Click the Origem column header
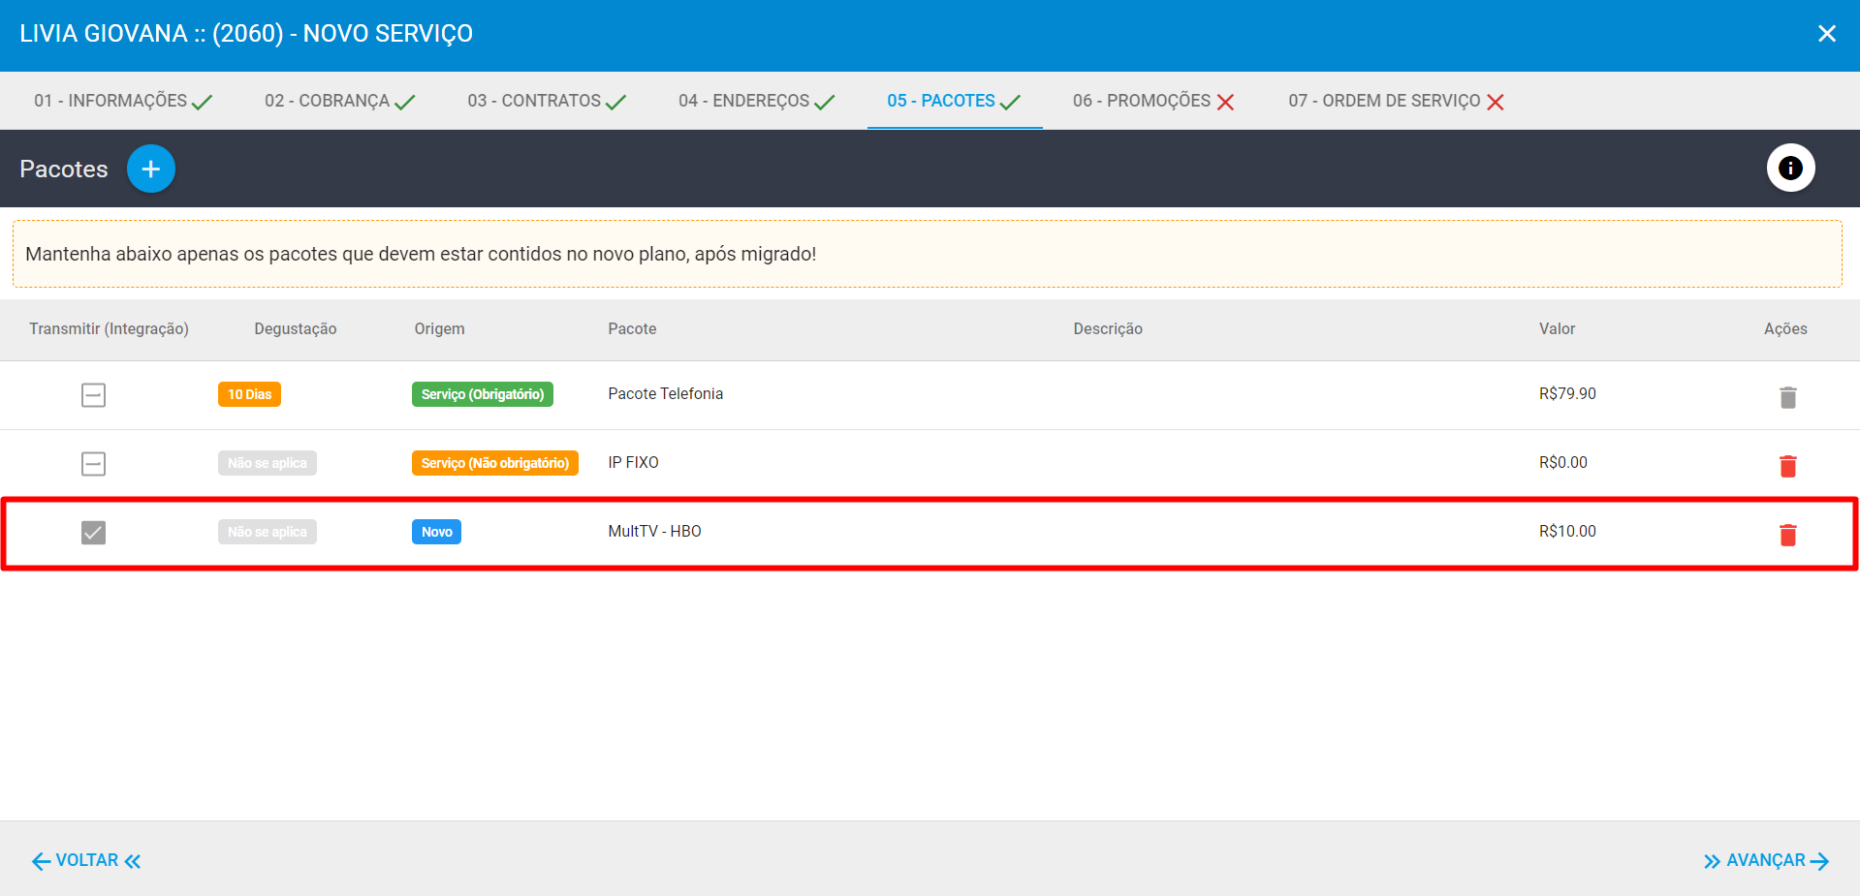This screenshot has height=896, width=1860. [x=439, y=328]
